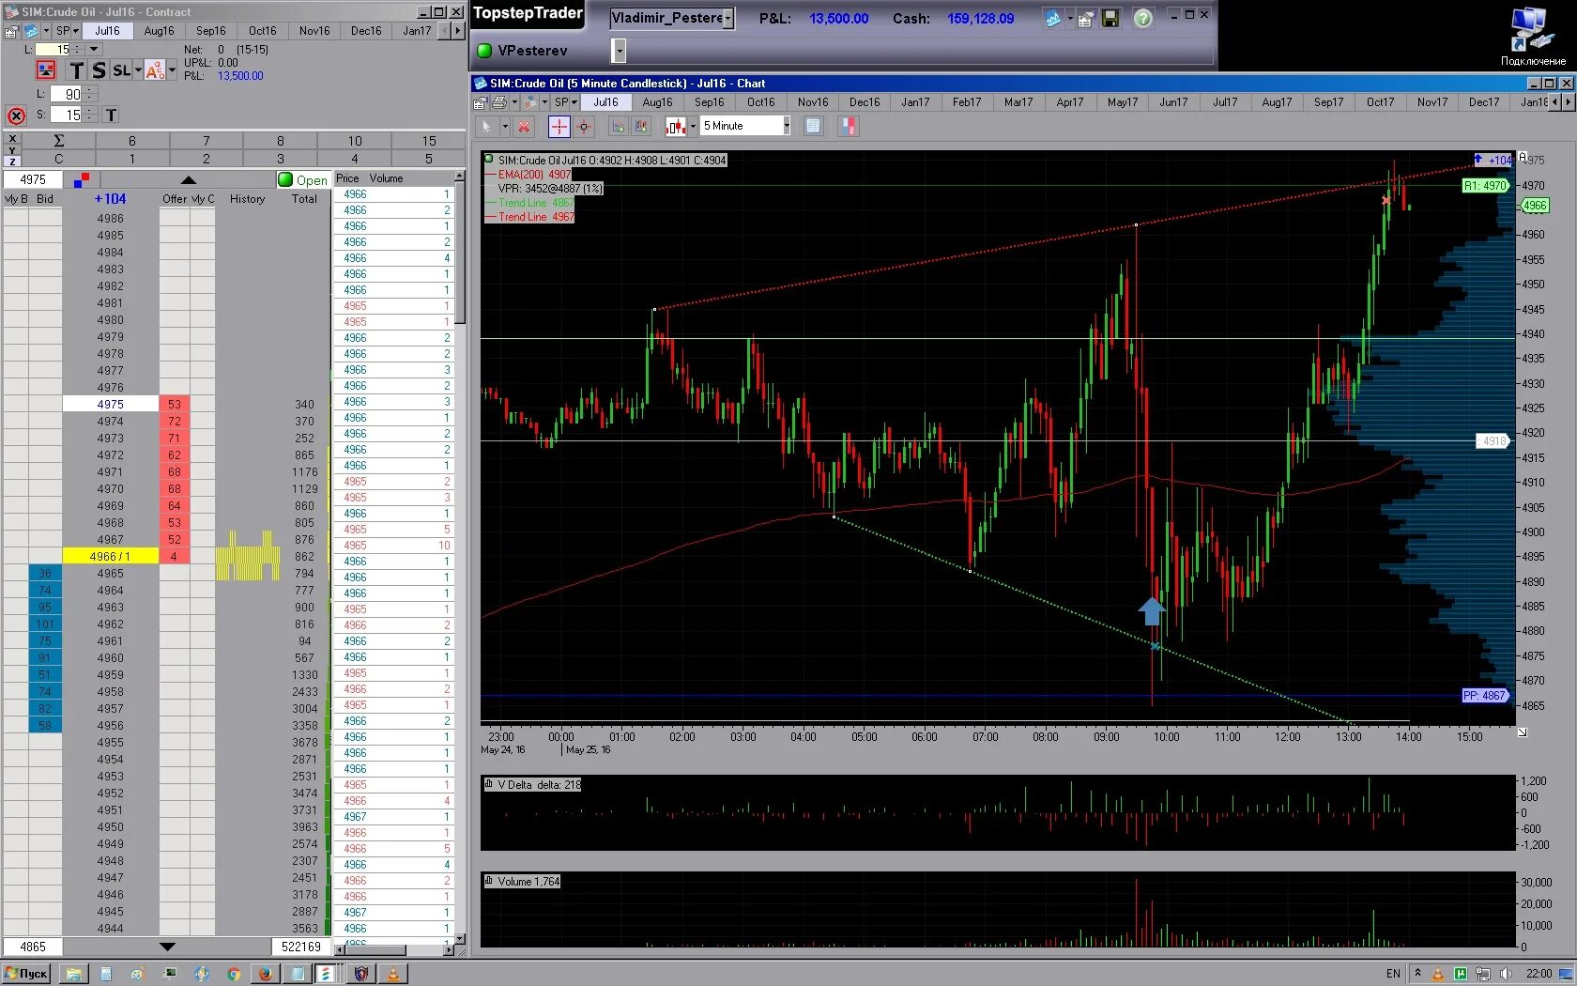The image size is (1577, 986).
Task: Click the 4975 offer price cell
Action: point(175,404)
